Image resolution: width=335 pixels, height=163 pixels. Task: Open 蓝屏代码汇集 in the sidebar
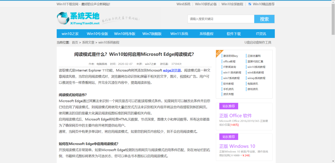[x=255, y=62]
